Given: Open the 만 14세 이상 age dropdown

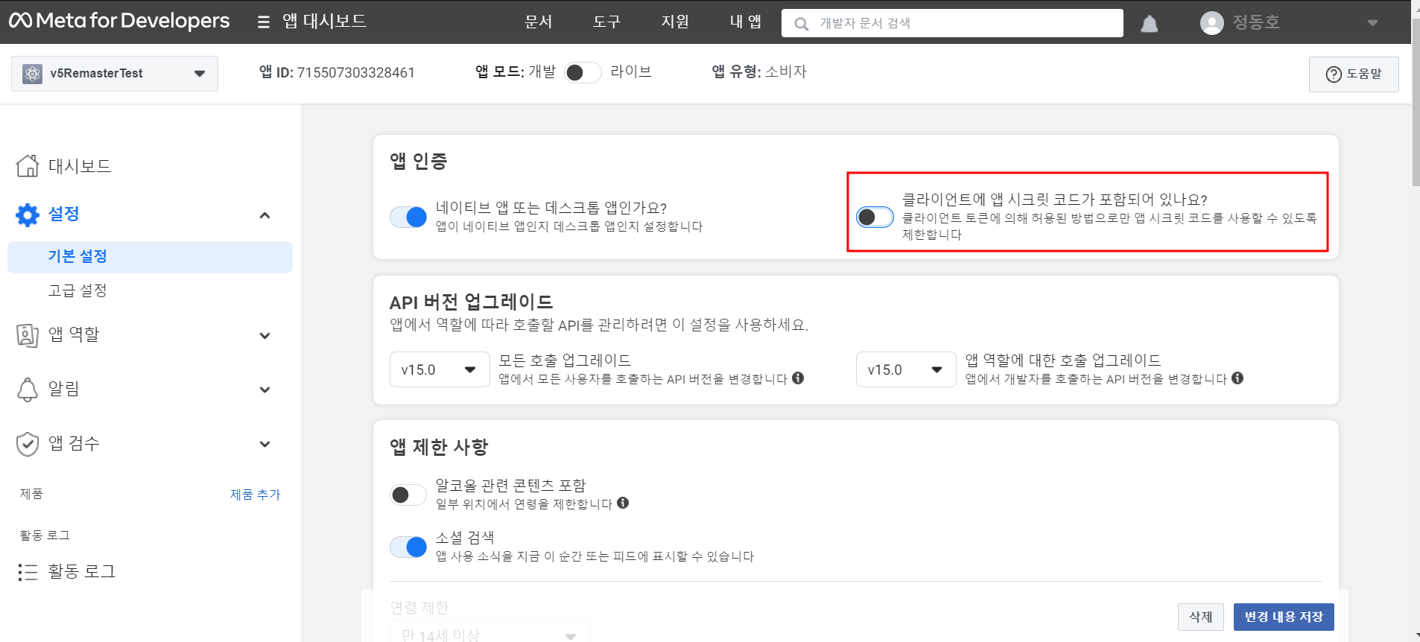Looking at the screenshot, I should coord(490,632).
